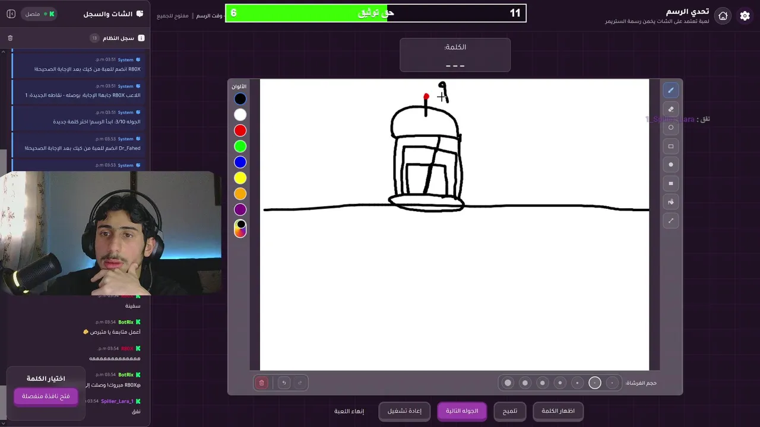
Task: Click log message about Dr_Fahed joining
Action: point(78,144)
